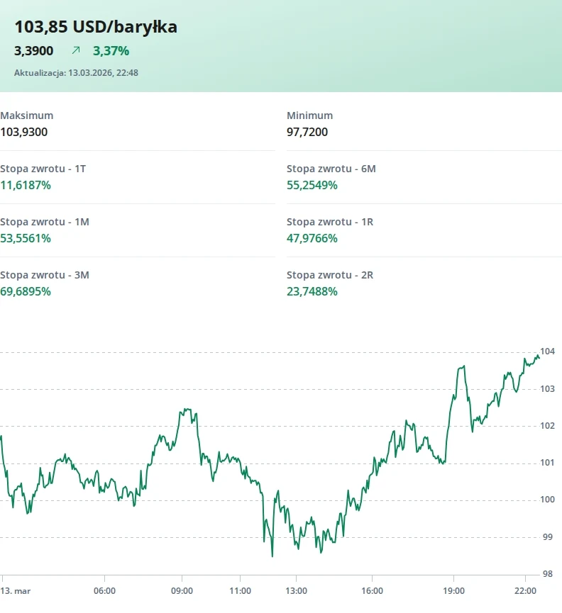562x613 pixels.
Task: Click the 104 price axis label
Action: [547, 352]
